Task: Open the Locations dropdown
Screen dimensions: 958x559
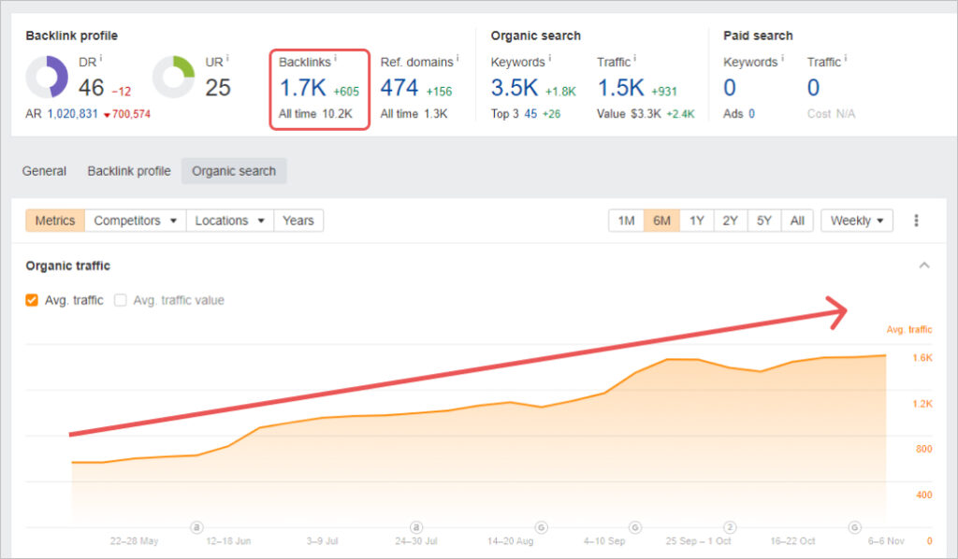Action: (229, 220)
